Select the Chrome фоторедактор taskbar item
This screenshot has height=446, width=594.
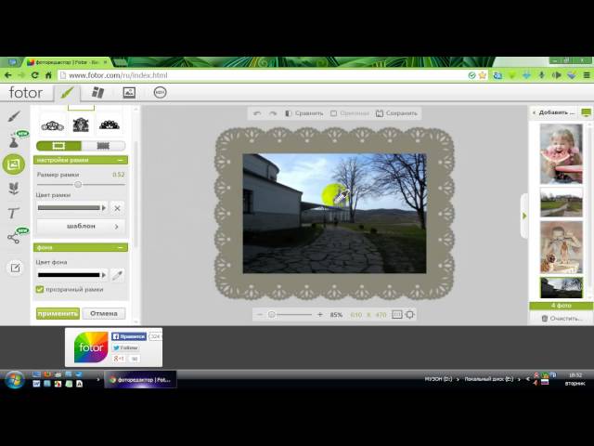coord(140,380)
